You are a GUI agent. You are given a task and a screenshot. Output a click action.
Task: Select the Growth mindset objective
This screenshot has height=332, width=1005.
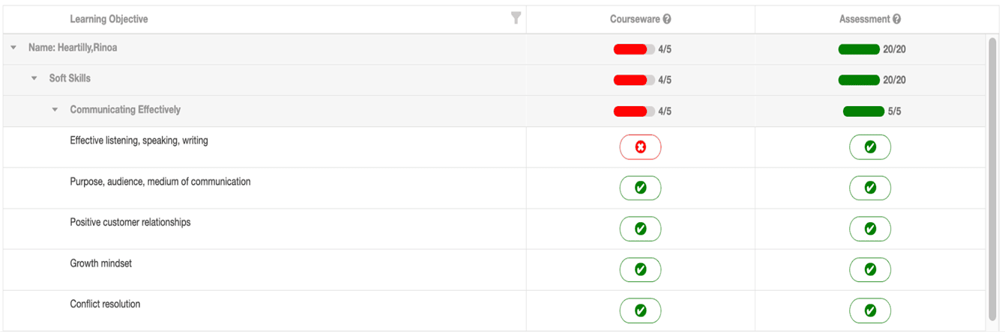coord(101,263)
